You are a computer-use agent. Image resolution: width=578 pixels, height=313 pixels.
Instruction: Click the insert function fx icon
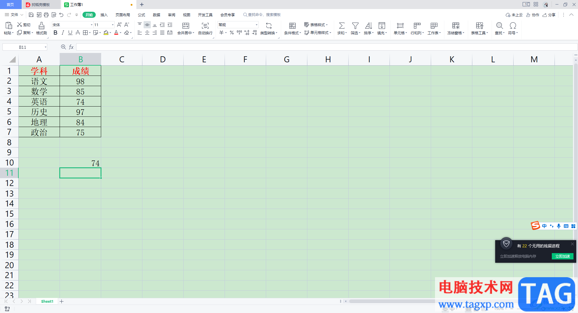click(x=71, y=47)
